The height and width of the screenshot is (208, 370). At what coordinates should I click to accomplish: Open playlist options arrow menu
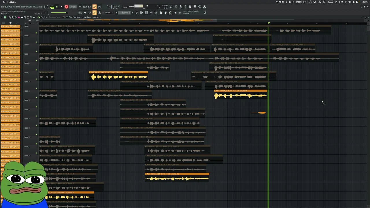coord(2,17)
